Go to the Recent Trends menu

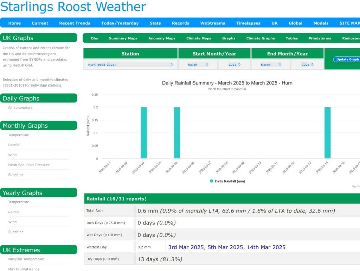click(75, 23)
